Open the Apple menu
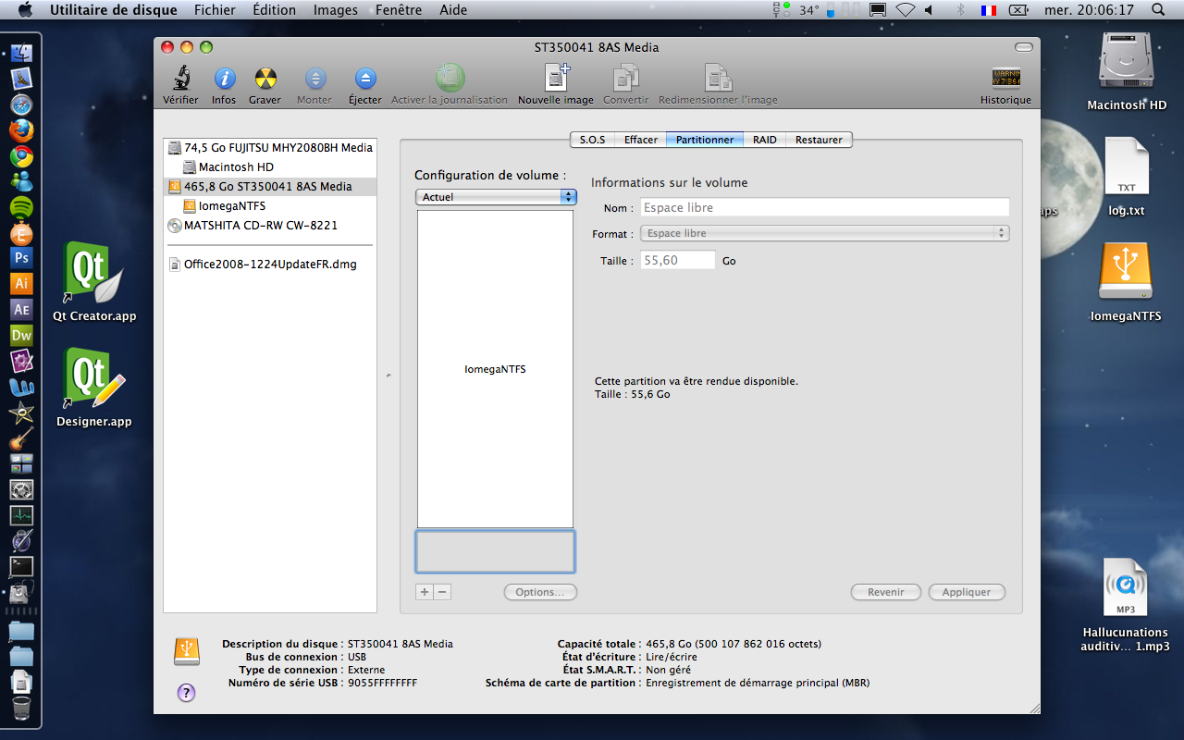 point(25,10)
